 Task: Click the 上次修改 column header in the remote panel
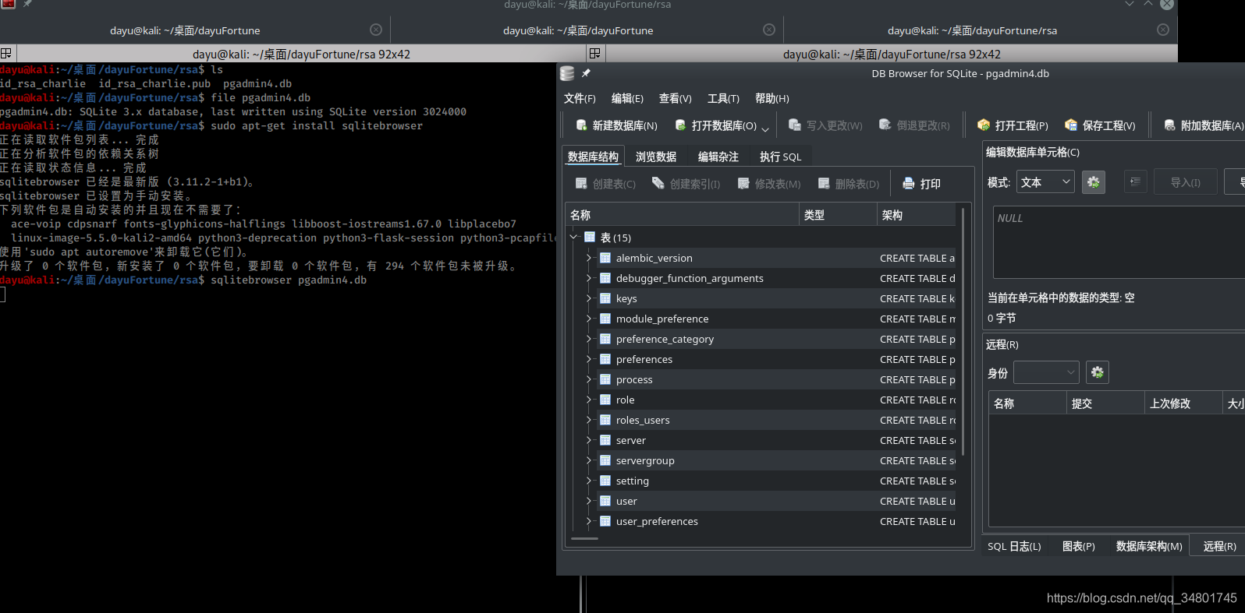tap(1183, 403)
